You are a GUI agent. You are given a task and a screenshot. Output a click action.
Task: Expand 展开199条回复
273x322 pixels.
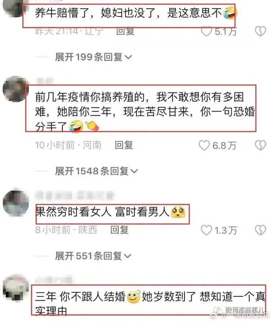pyautogui.click(x=93, y=57)
